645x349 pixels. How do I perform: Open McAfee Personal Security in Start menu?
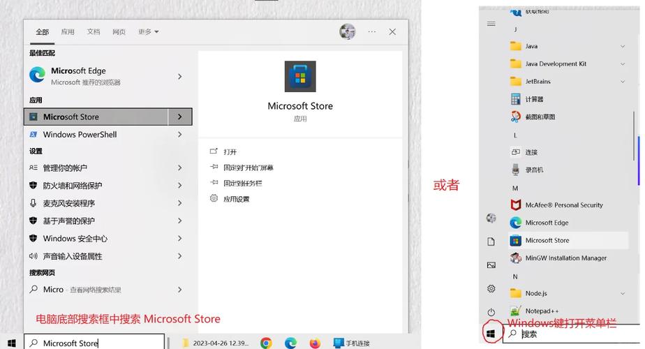[568, 205]
